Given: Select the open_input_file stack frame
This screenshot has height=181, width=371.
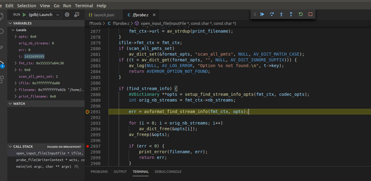Looking at the screenshot, I should click(x=46, y=153).
